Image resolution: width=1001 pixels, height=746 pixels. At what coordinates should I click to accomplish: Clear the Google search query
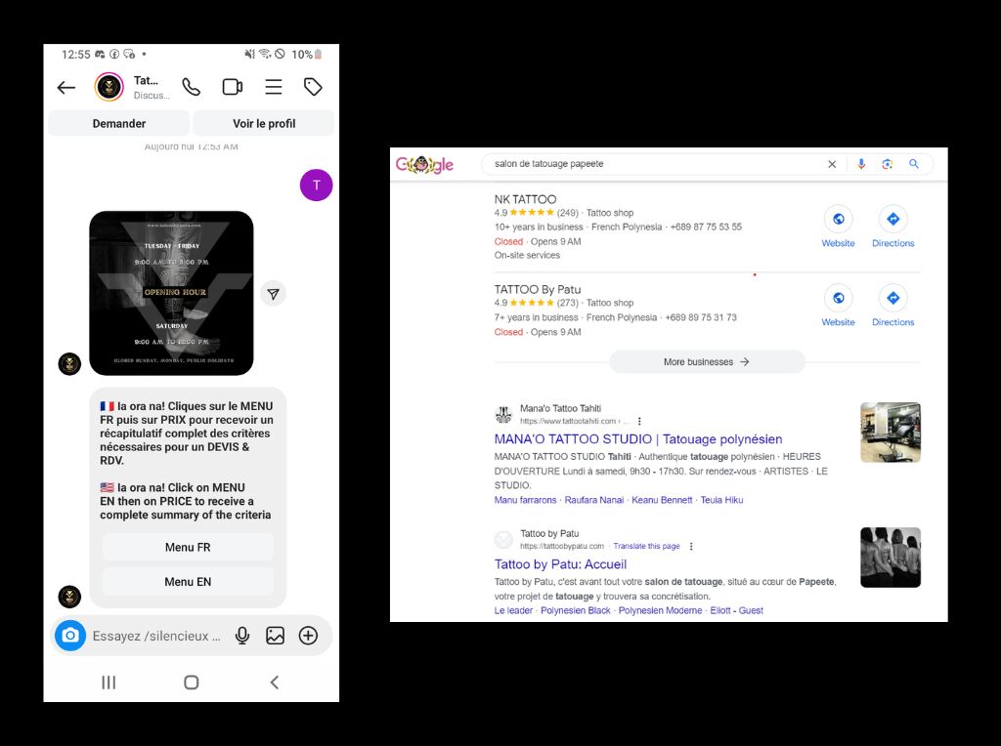(832, 164)
